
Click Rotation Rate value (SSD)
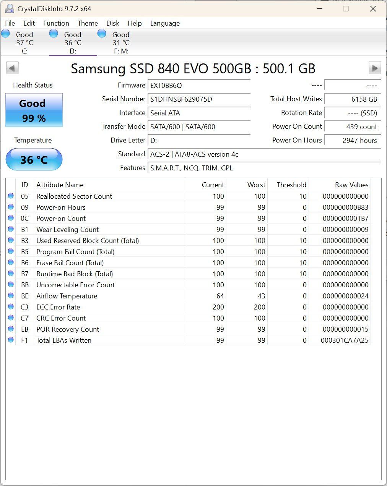[x=353, y=113]
